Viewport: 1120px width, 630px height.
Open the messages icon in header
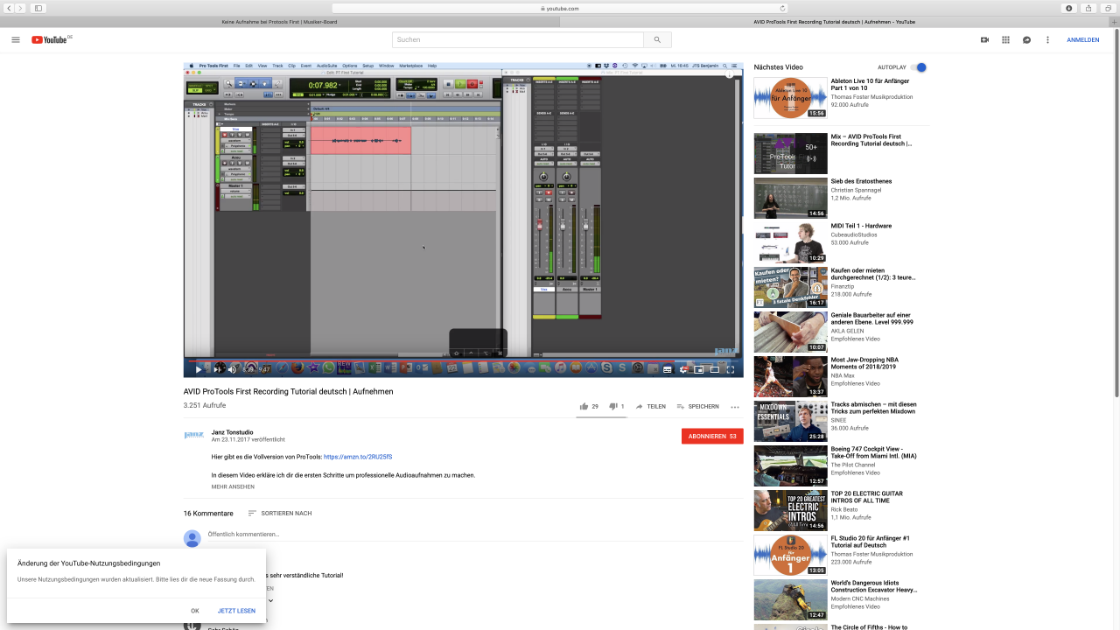tap(1026, 39)
